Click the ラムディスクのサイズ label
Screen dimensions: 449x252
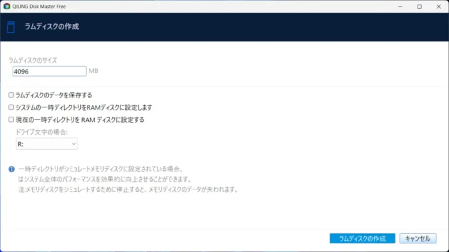click(33, 60)
